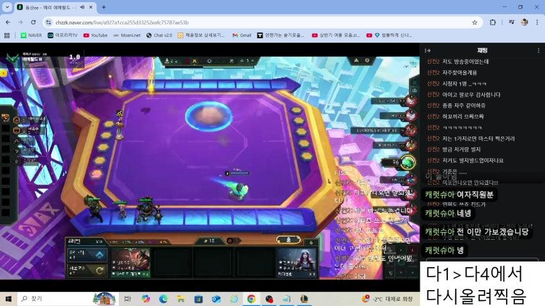Click the crossed-swords icon in top game bar
Screen dimensions: 545x306
pyautogui.click(x=194, y=61)
